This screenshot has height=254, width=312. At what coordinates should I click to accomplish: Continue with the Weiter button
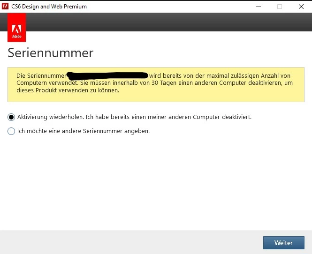[283, 243]
